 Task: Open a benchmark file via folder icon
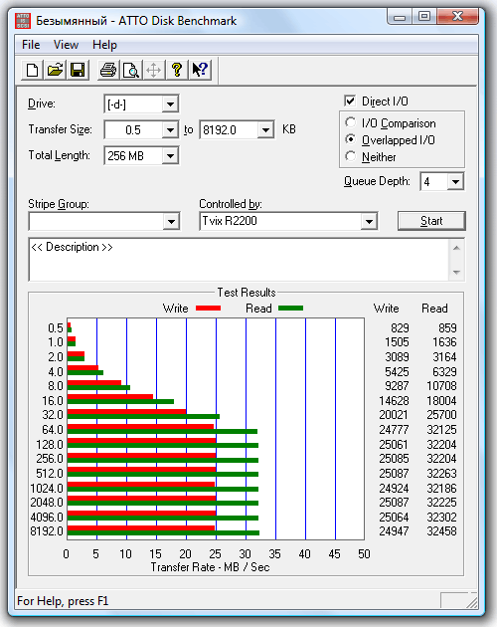55,70
